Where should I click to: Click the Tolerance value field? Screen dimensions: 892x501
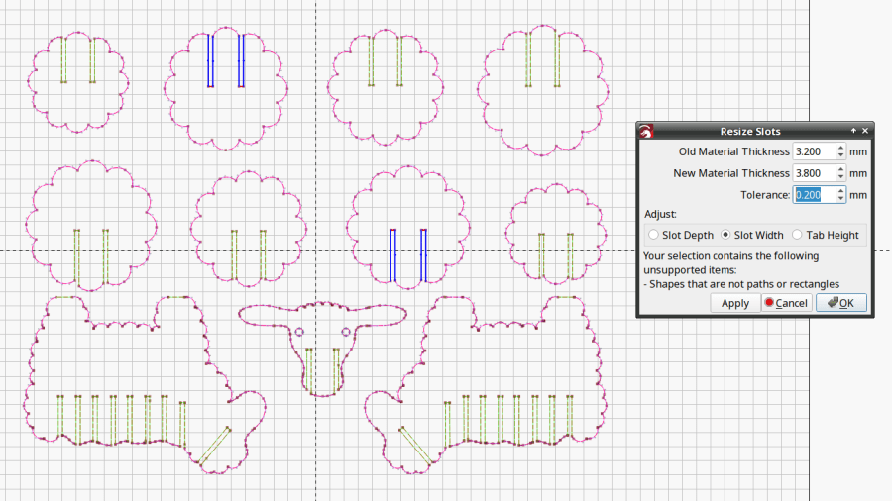tap(814, 195)
